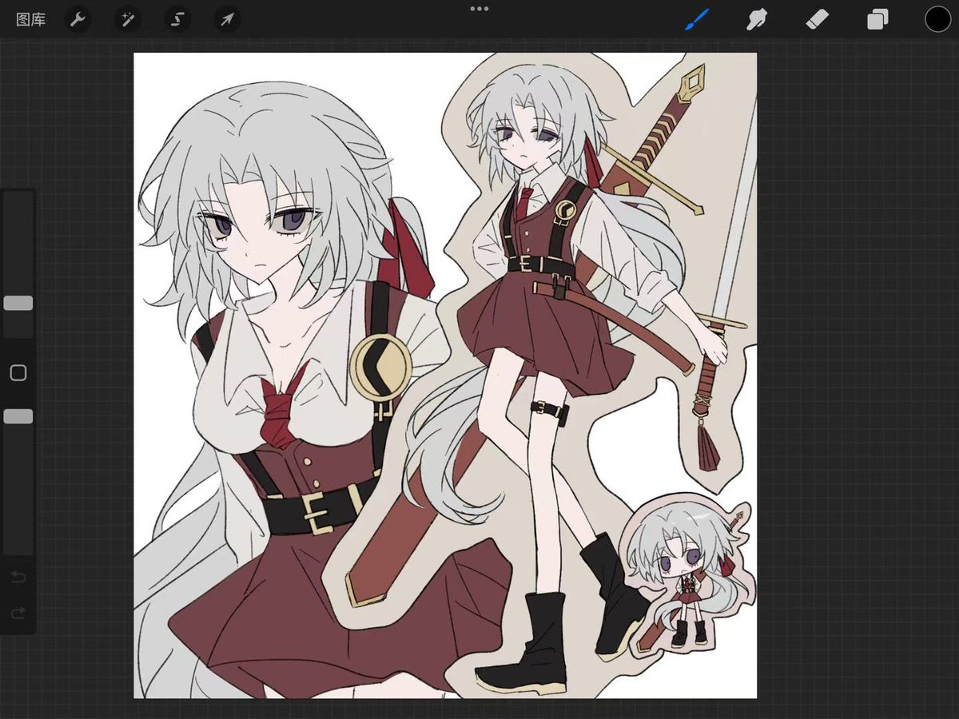Select the Smudge tool
The image size is (959, 719).
click(x=757, y=19)
